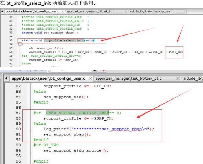Viewport: 203px width, 164px height.
Task: Click A2DP_CH in the assignment
Action: 101,52
